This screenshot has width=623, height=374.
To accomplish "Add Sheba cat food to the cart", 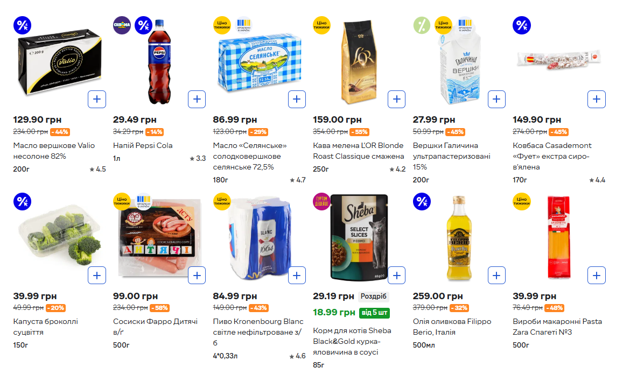I will pos(397,275).
